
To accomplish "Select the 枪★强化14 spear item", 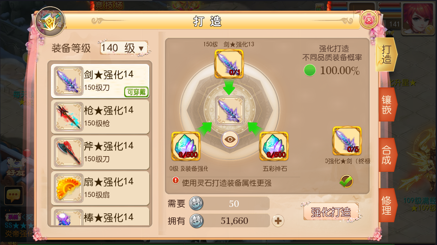I will 100,116.
